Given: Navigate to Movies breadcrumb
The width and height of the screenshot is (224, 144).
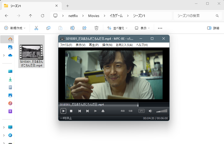Looking at the screenshot, I should pyautogui.click(x=93, y=16).
